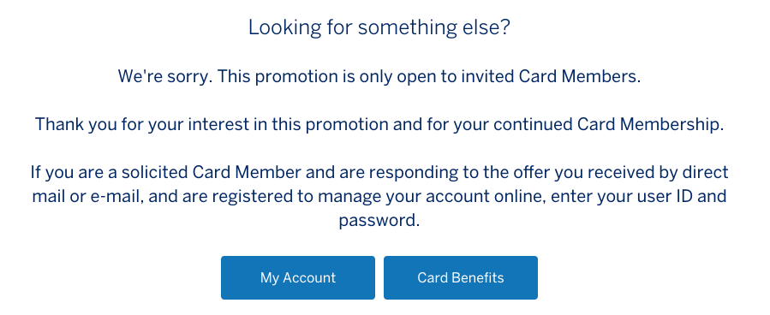Viewport: 770px width, 315px height.
Task: Click the My Account button
Action: [297, 277]
